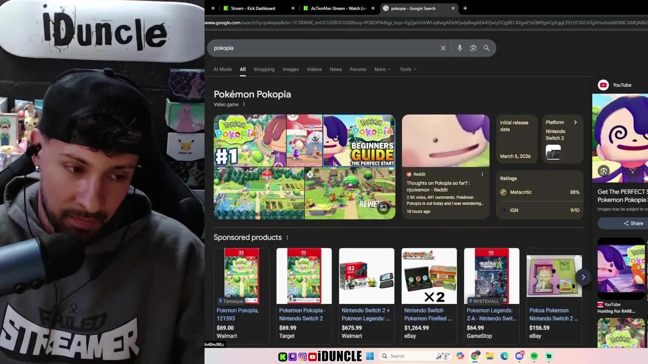Screen dimensions: 648x364
Task: Select the Forums search tab
Action: tap(358, 69)
